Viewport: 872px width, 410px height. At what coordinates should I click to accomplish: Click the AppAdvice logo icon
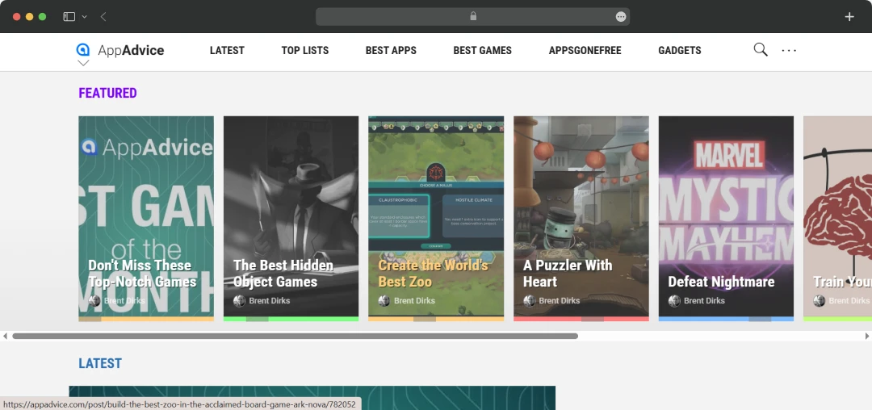pyautogui.click(x=83, y=50)
